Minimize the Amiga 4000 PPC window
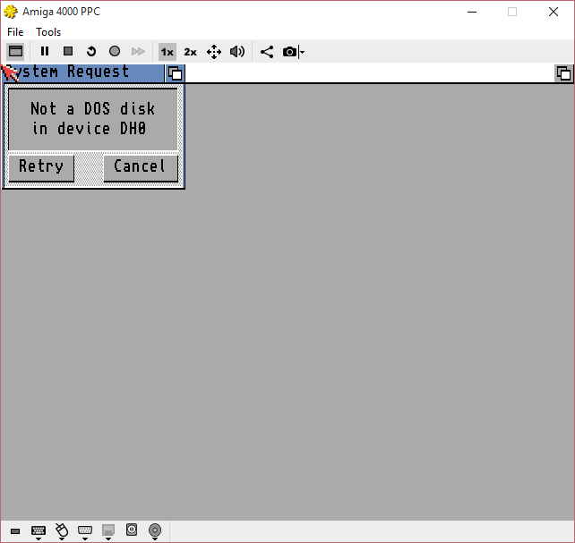This screenshot has width=575, height=543. point(472,12)
